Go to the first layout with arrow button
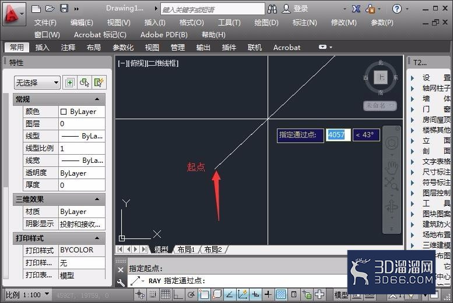Screen dimensions: 453x303 click(120, 249)
